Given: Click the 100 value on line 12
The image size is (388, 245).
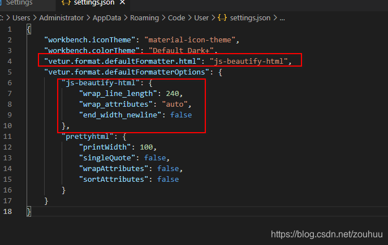Looking at the screenshot, I should pos(146,147).
